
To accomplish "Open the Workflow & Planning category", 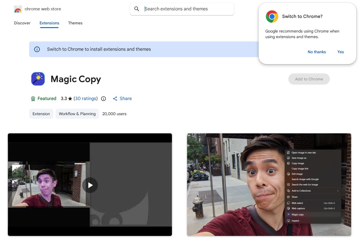I will pyautogui.click(x=77, y=114).
